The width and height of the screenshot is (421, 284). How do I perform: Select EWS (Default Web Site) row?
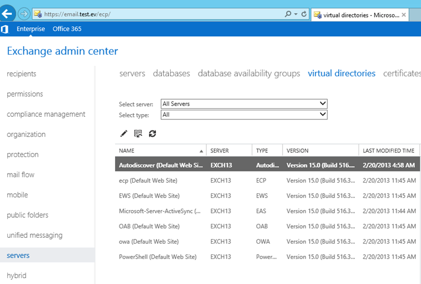coord(267,195)
